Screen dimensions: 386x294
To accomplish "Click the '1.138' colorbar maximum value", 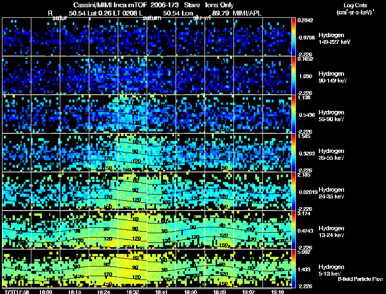I will pyautogui.click(x=304, y=98).
